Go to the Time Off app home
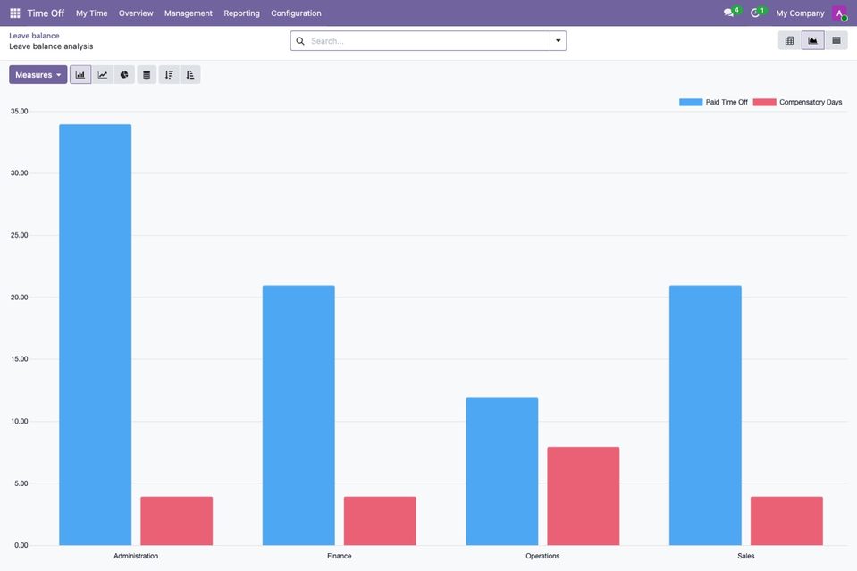Viewport: 857px width, 571px height. click(46, 13)
